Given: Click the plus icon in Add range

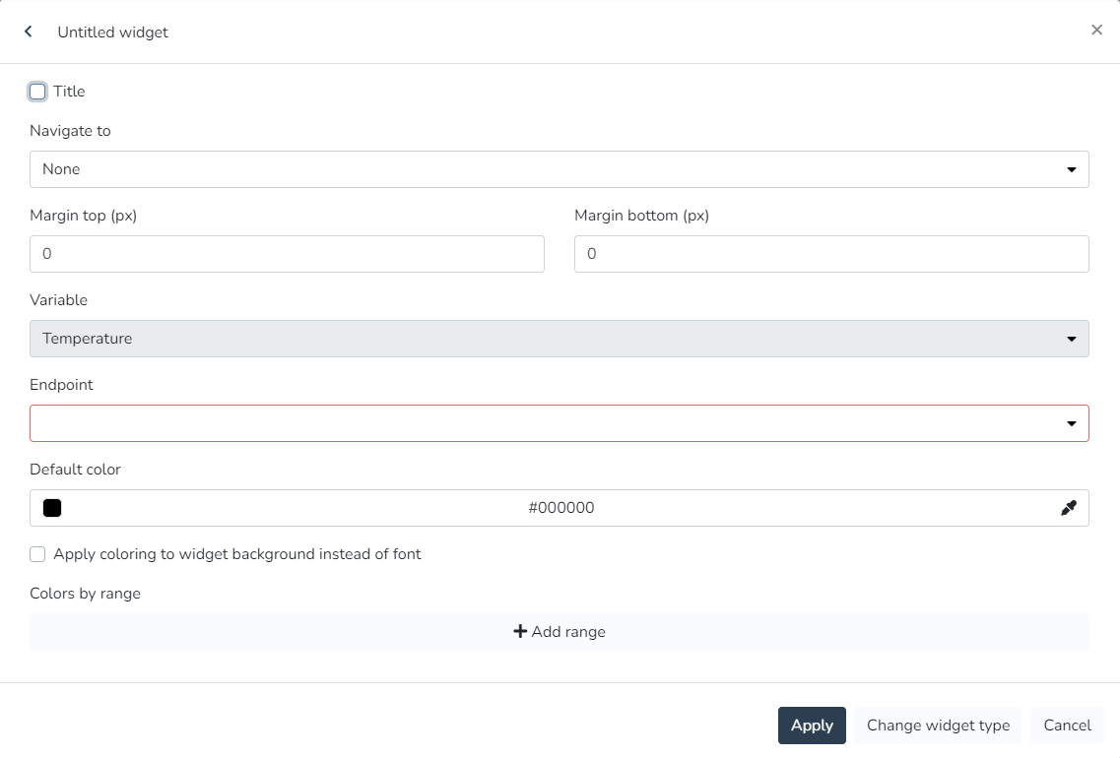Looking at the screenshot, I should pyautogui.click(x=520, y=631).
